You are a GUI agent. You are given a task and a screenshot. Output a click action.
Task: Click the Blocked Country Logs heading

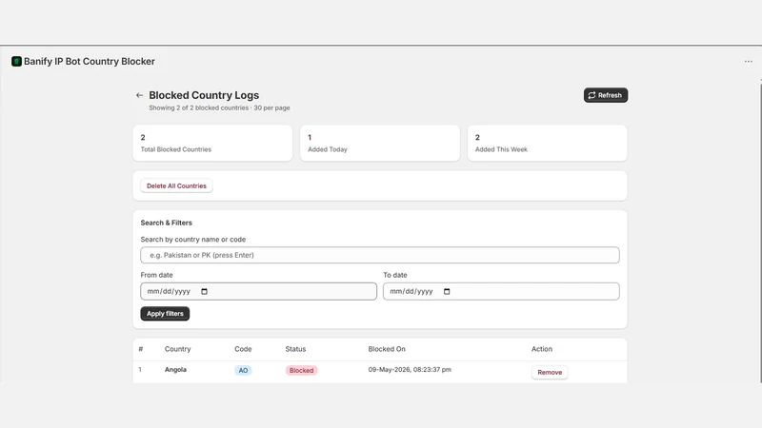(204, 95)
